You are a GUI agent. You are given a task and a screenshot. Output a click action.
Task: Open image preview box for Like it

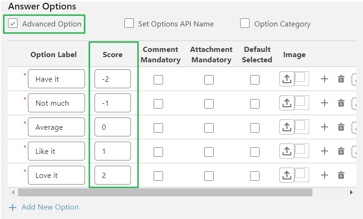(302, 151)
